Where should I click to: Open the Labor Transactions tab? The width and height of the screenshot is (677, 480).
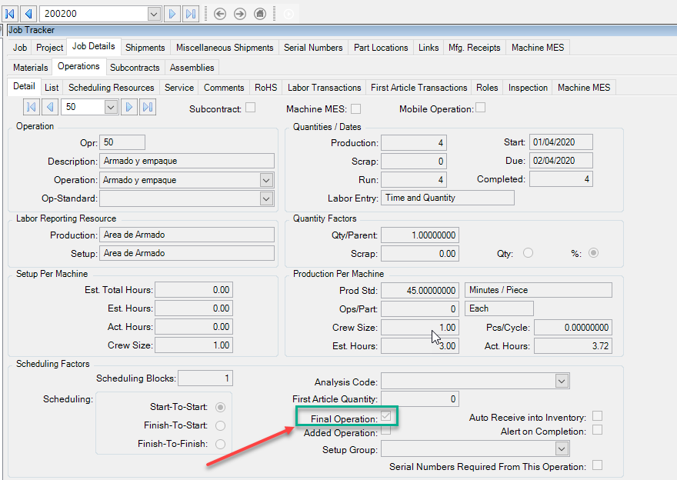(x=324, y=88)
